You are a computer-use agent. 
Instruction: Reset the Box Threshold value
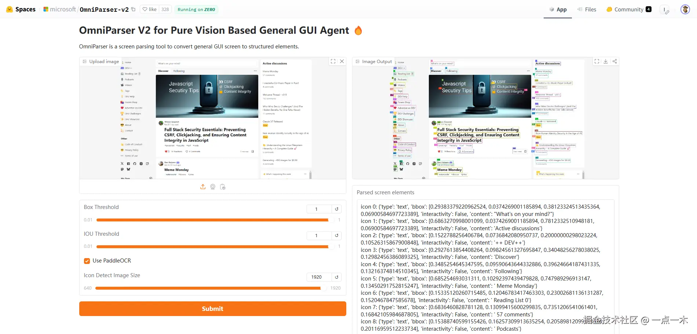click(x=336, y=209)
